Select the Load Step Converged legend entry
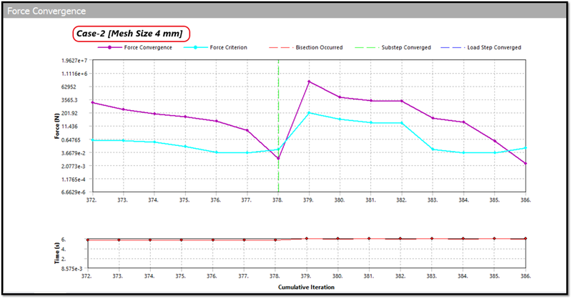Image resolution: width=572 pixels, height=299 pixels. click(x=480, y=47)
